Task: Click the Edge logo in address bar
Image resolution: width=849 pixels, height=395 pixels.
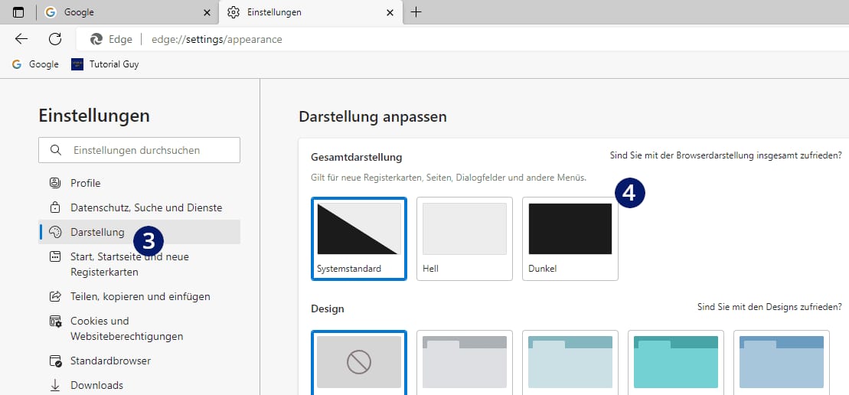Action: click(96, 40)
